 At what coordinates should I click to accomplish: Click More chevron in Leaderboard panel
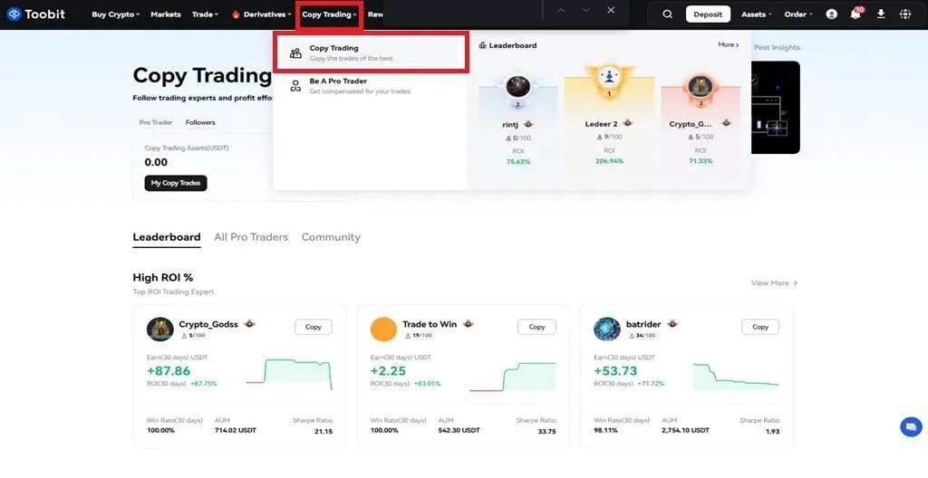[729, 45]
